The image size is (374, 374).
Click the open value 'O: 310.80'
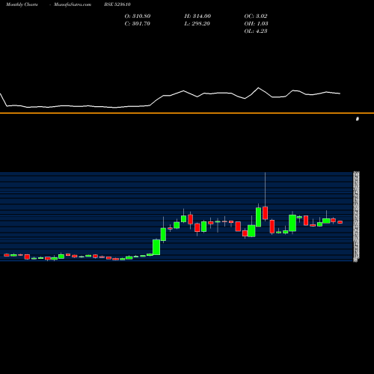click(138, 16)
